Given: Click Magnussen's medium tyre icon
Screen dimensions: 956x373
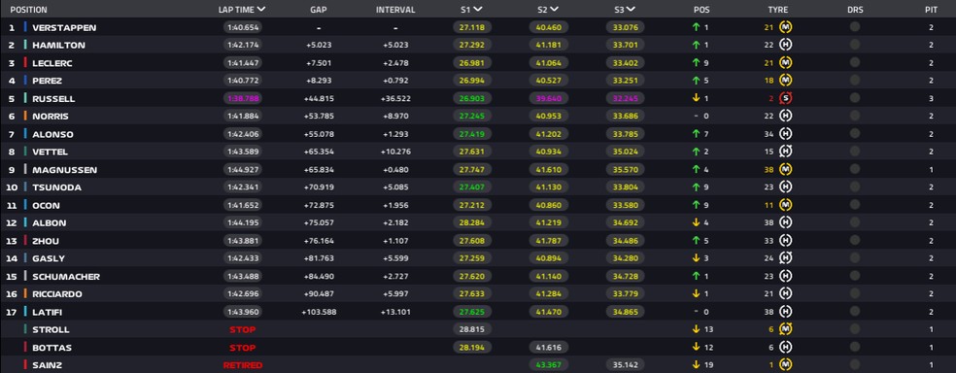Looking at the screenshot, I should [x=786, y=169].
